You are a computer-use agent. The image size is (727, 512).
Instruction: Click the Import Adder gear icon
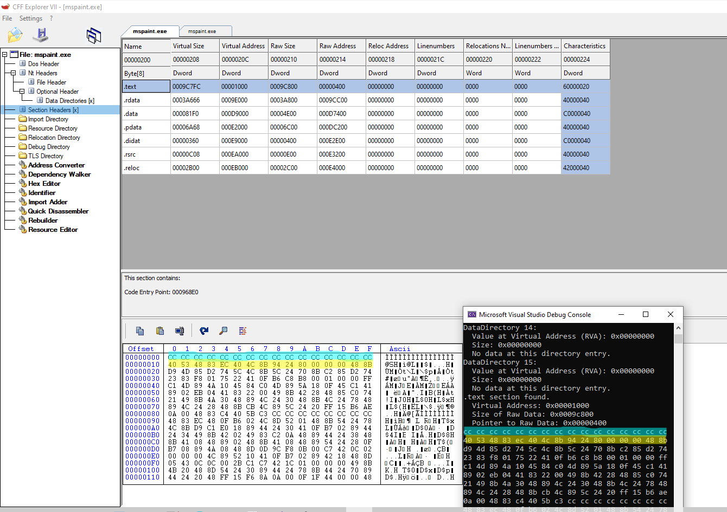click(23, 202)
